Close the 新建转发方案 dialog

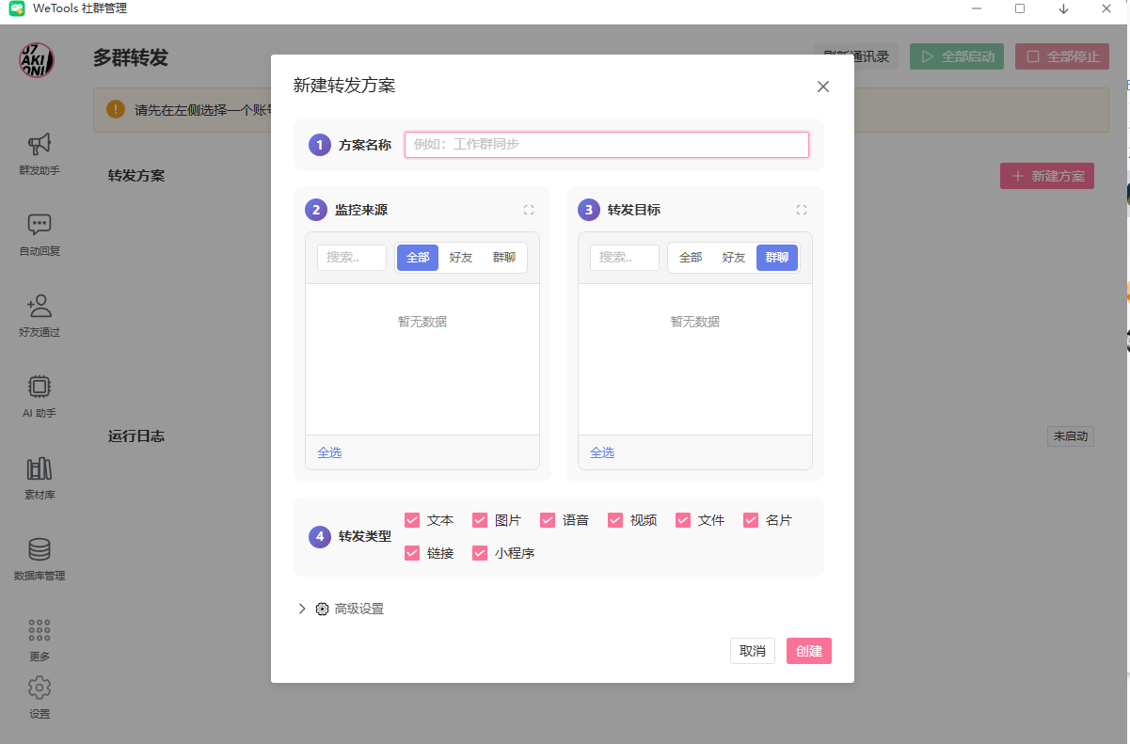pyautogui.click(x=823, y=87)
